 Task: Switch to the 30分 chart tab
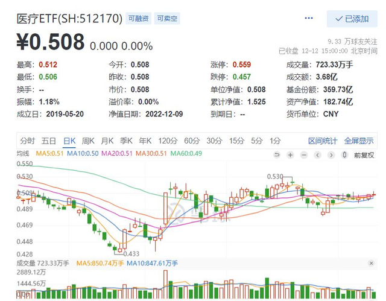coord(214,141)
